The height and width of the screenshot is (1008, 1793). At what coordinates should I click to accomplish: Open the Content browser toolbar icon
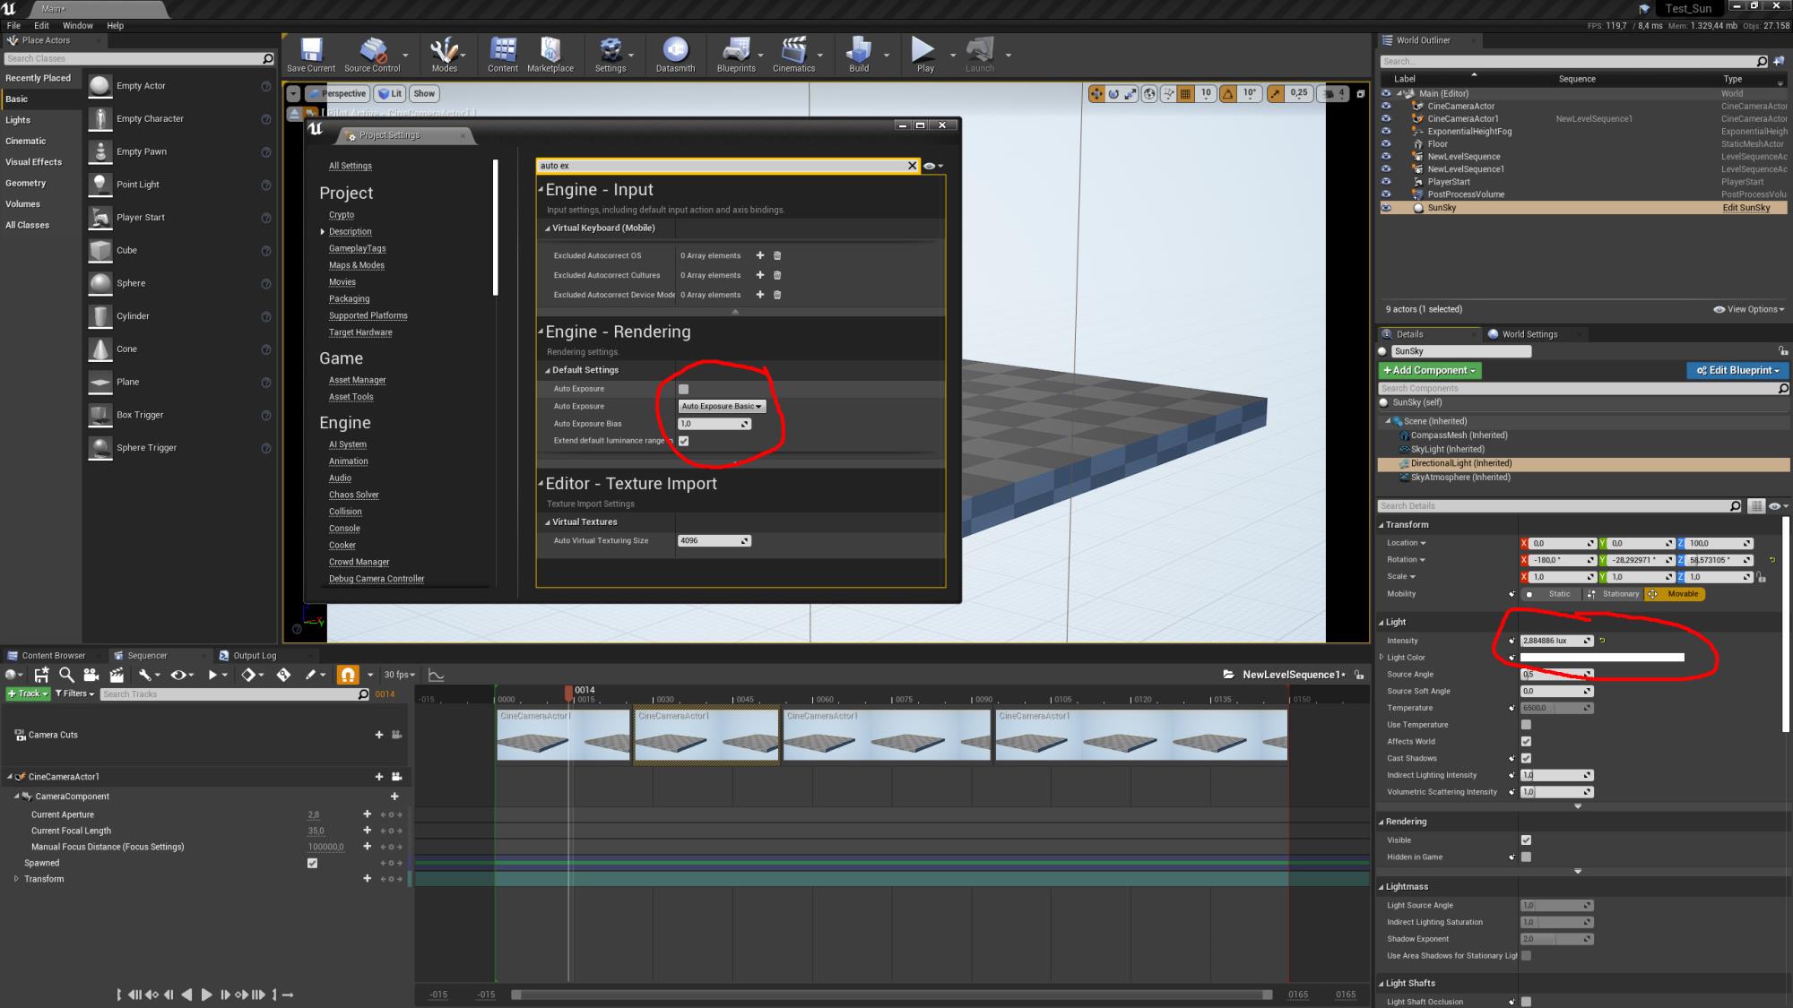click(x=502, y=54)
